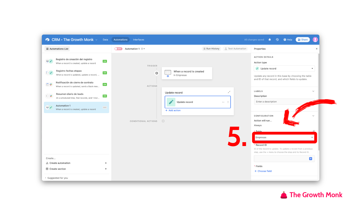This screenshot has height=216, width=361.
Task: Open the Action type Update record dropdown
Action: pos(284,68)
